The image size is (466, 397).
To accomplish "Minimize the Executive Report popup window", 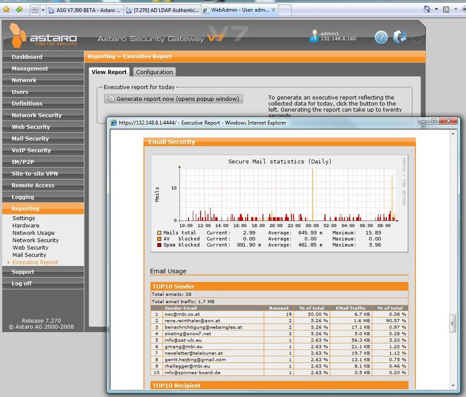I will (423, 121).
